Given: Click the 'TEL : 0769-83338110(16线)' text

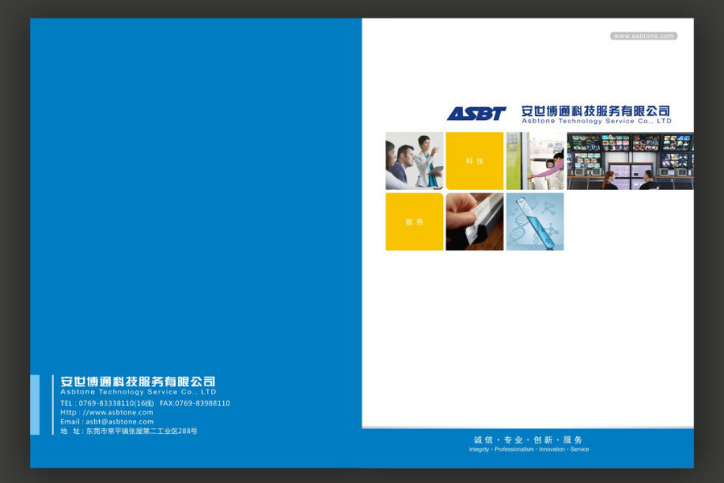Looking at the screenshot, I should tap(107, 403).
